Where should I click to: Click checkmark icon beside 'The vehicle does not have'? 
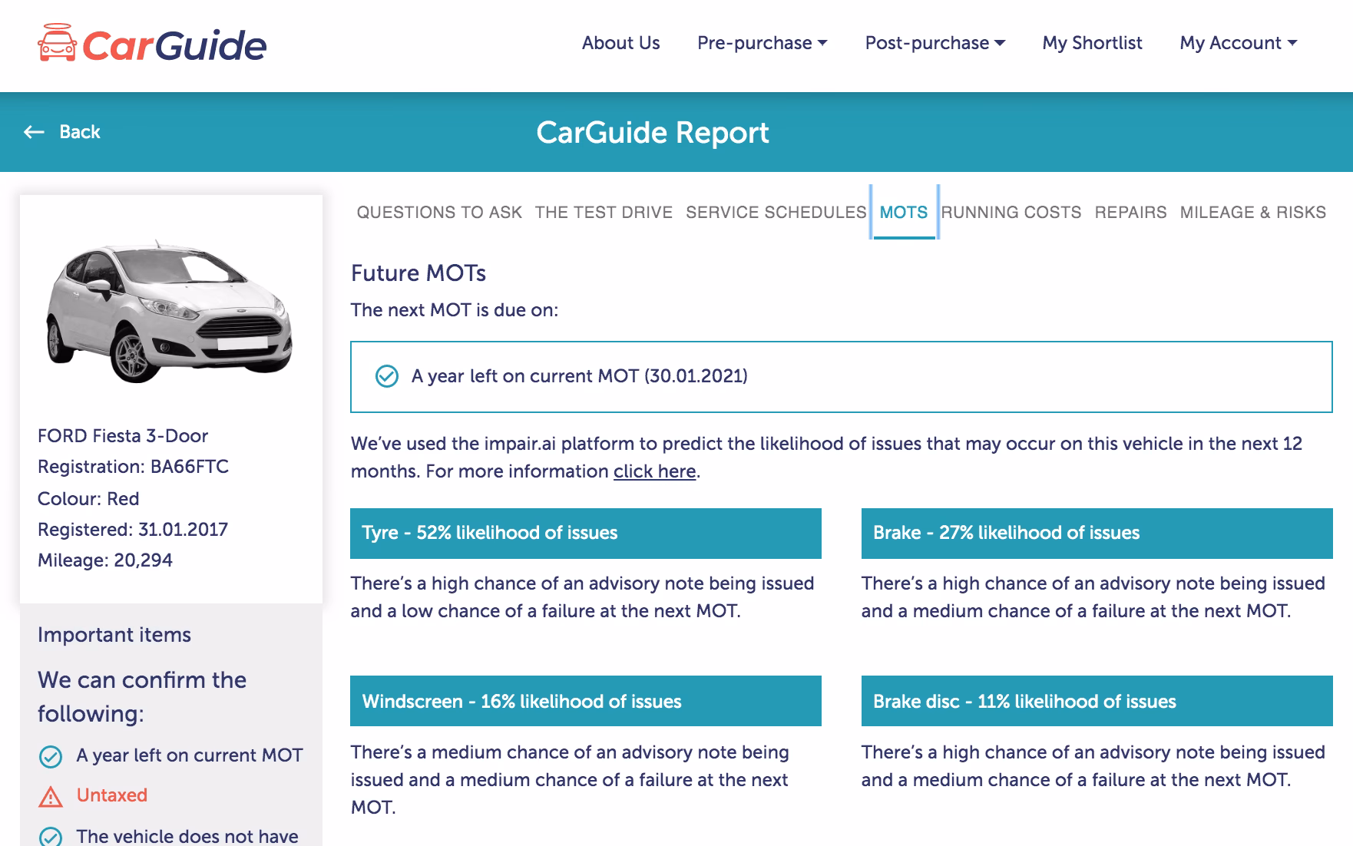pyautogui.click(x=51, y=836)
